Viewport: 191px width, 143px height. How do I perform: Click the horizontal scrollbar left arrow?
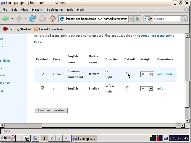click(2, 125)
